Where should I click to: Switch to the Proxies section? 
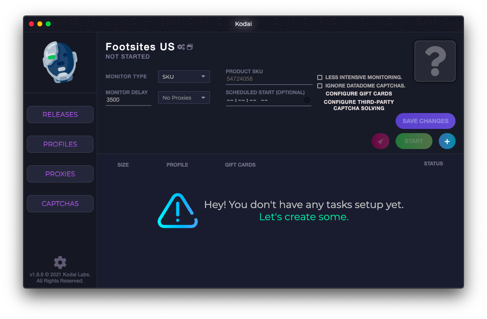click(60, 174)
